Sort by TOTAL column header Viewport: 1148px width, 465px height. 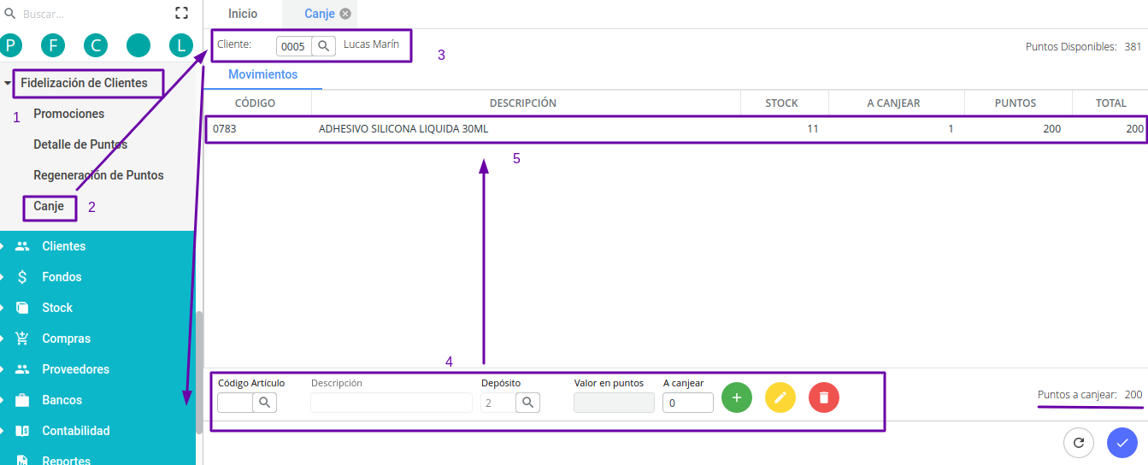(x=1110, y=103)
